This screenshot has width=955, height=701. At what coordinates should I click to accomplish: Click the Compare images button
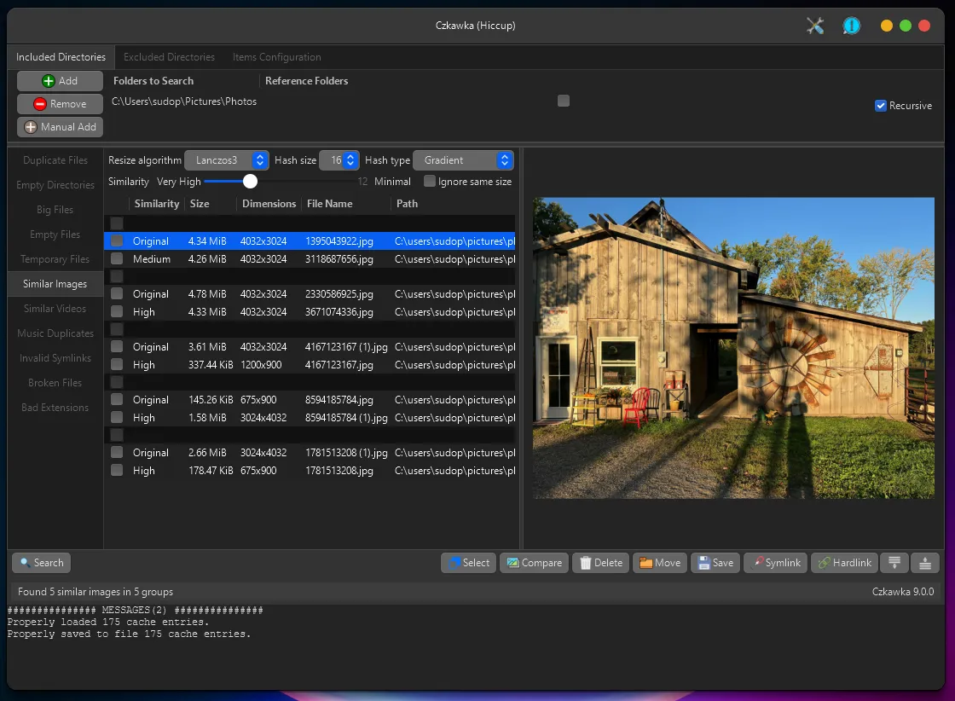534,563
